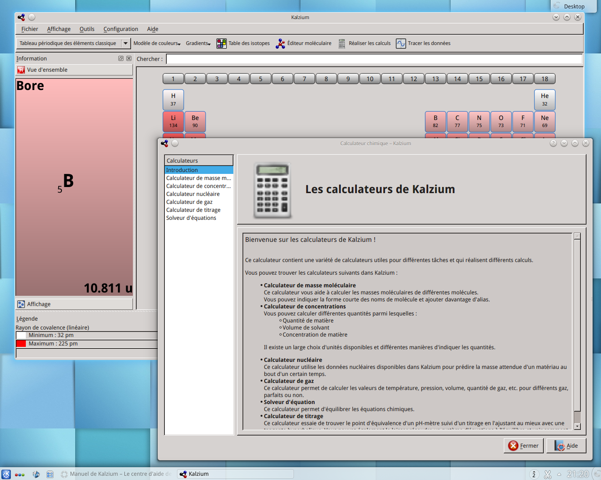Click the Kalzium icon in calculator dialog titlebar
The width and height of the screenshot is (601, 480).
coord(164,143)
